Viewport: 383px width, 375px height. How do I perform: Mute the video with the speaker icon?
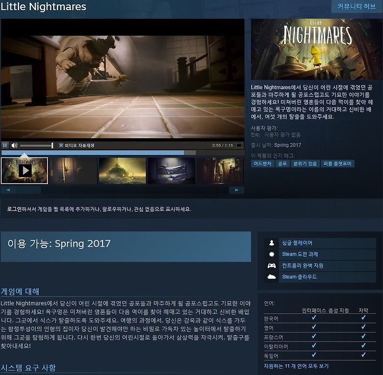click(14, 145)
